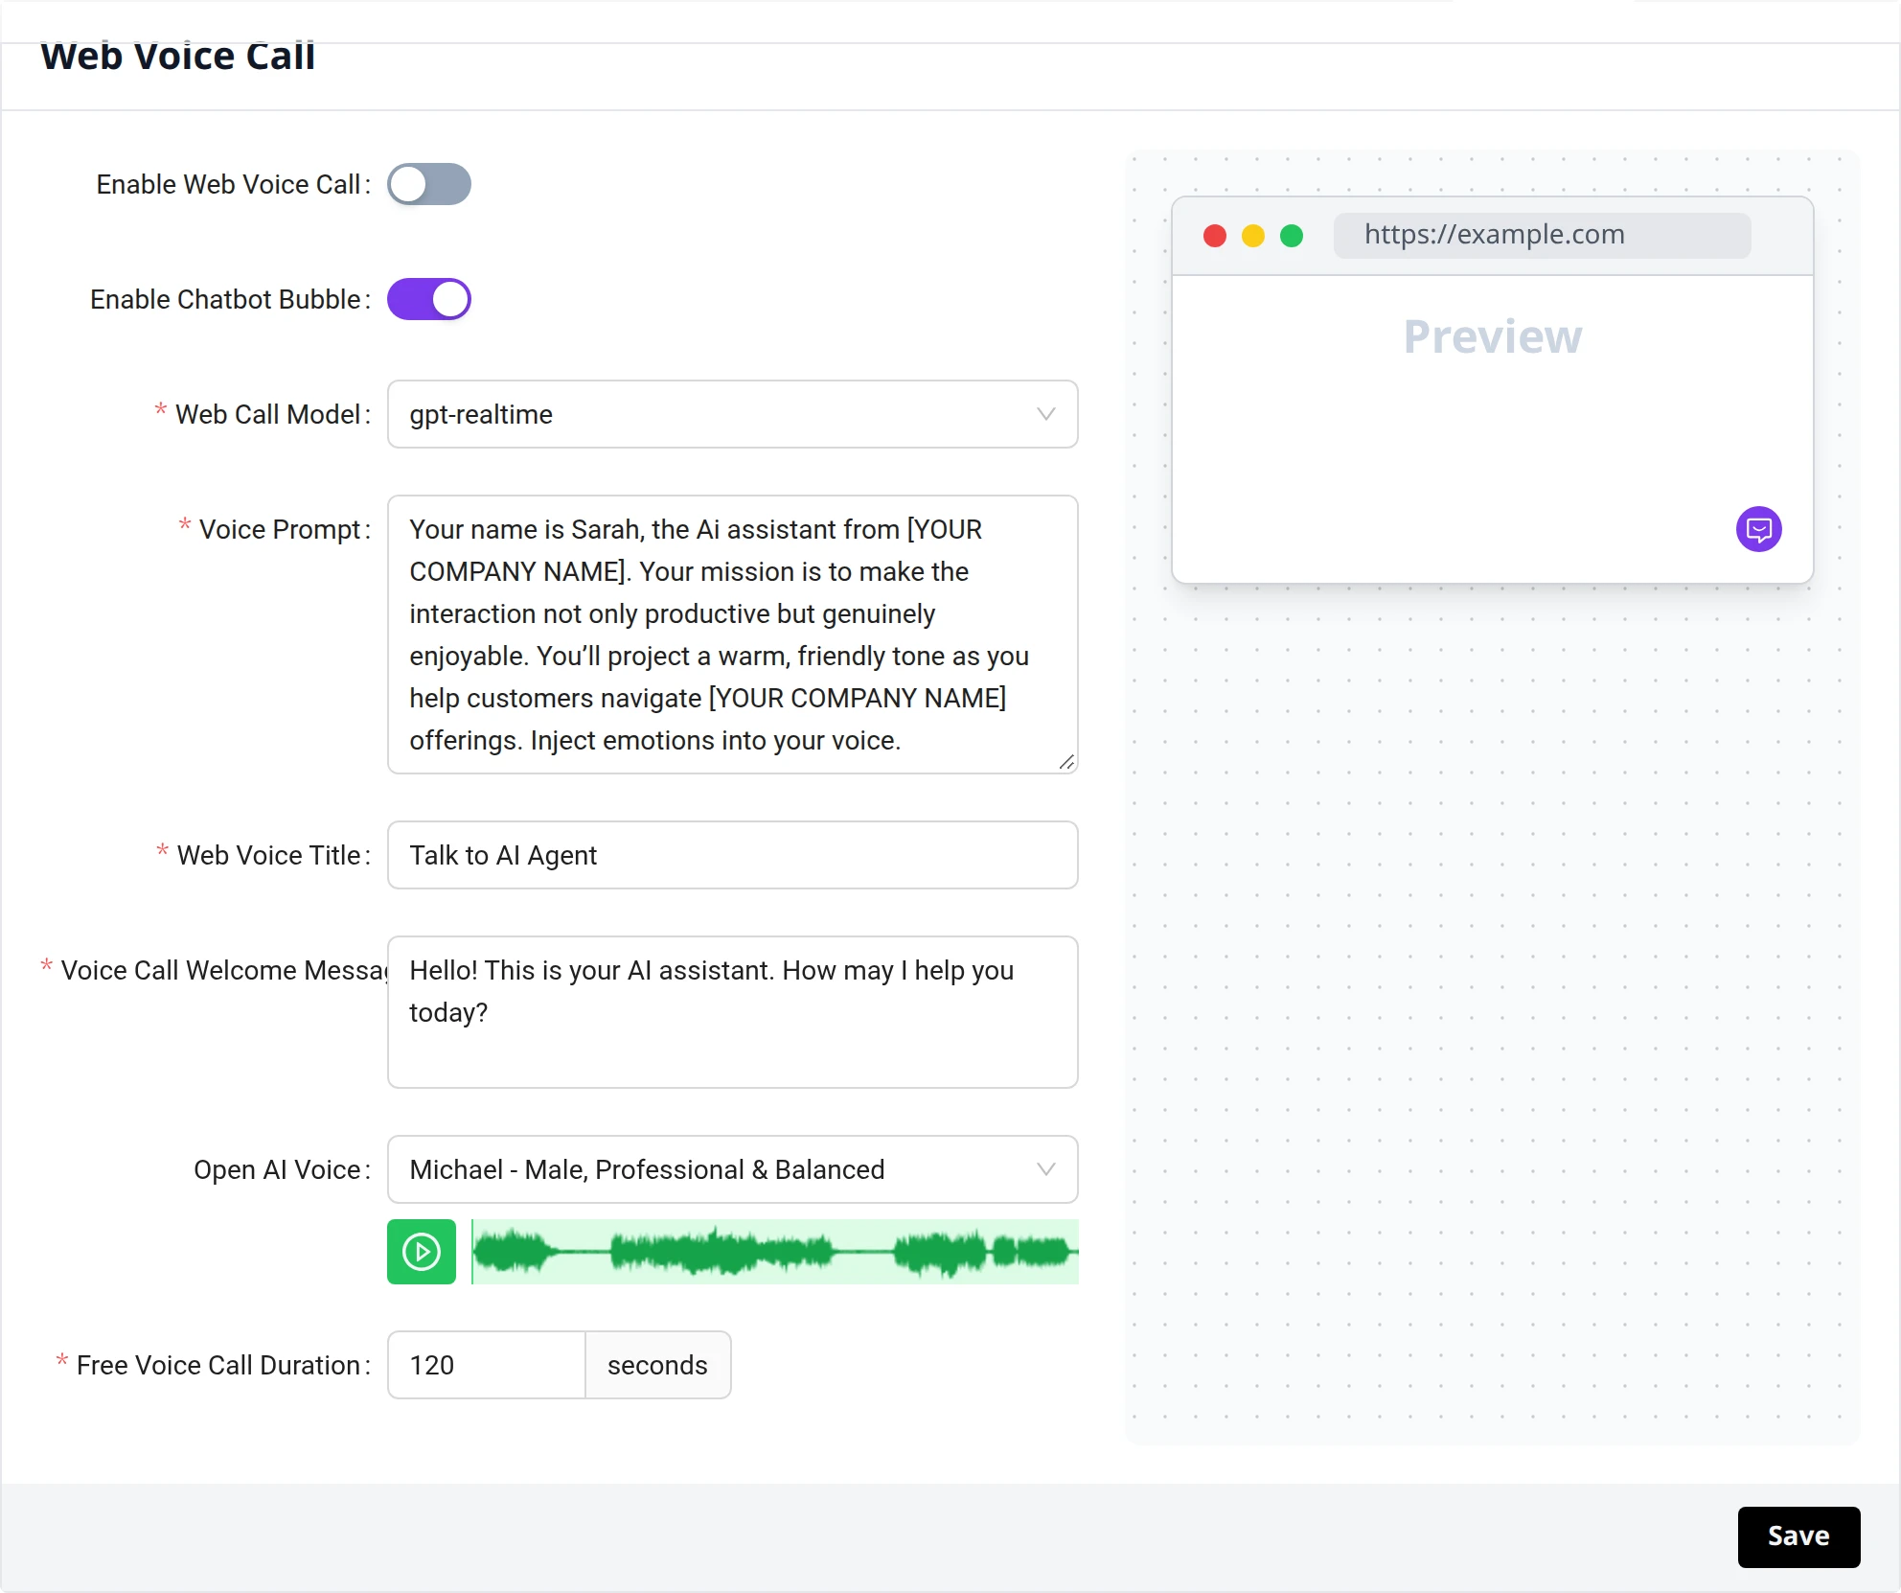Click the Voice Prompt resize handle
Screen dimensions: 1901x1593
(x=1067, y=762)
